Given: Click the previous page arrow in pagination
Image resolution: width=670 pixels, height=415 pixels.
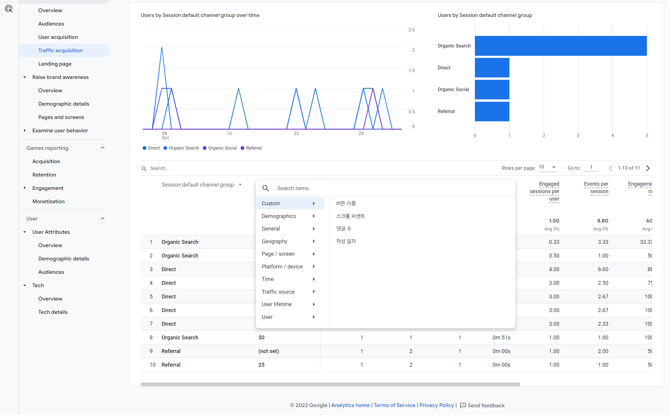Looking at the screenshot, I should tap(611, 168).
